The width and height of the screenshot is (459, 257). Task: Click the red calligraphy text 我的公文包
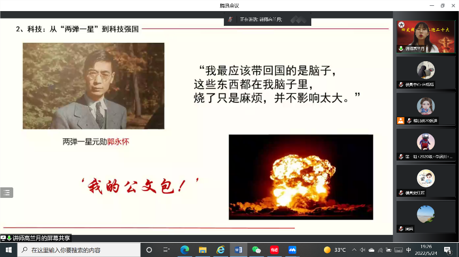click(x=140, y=186)
